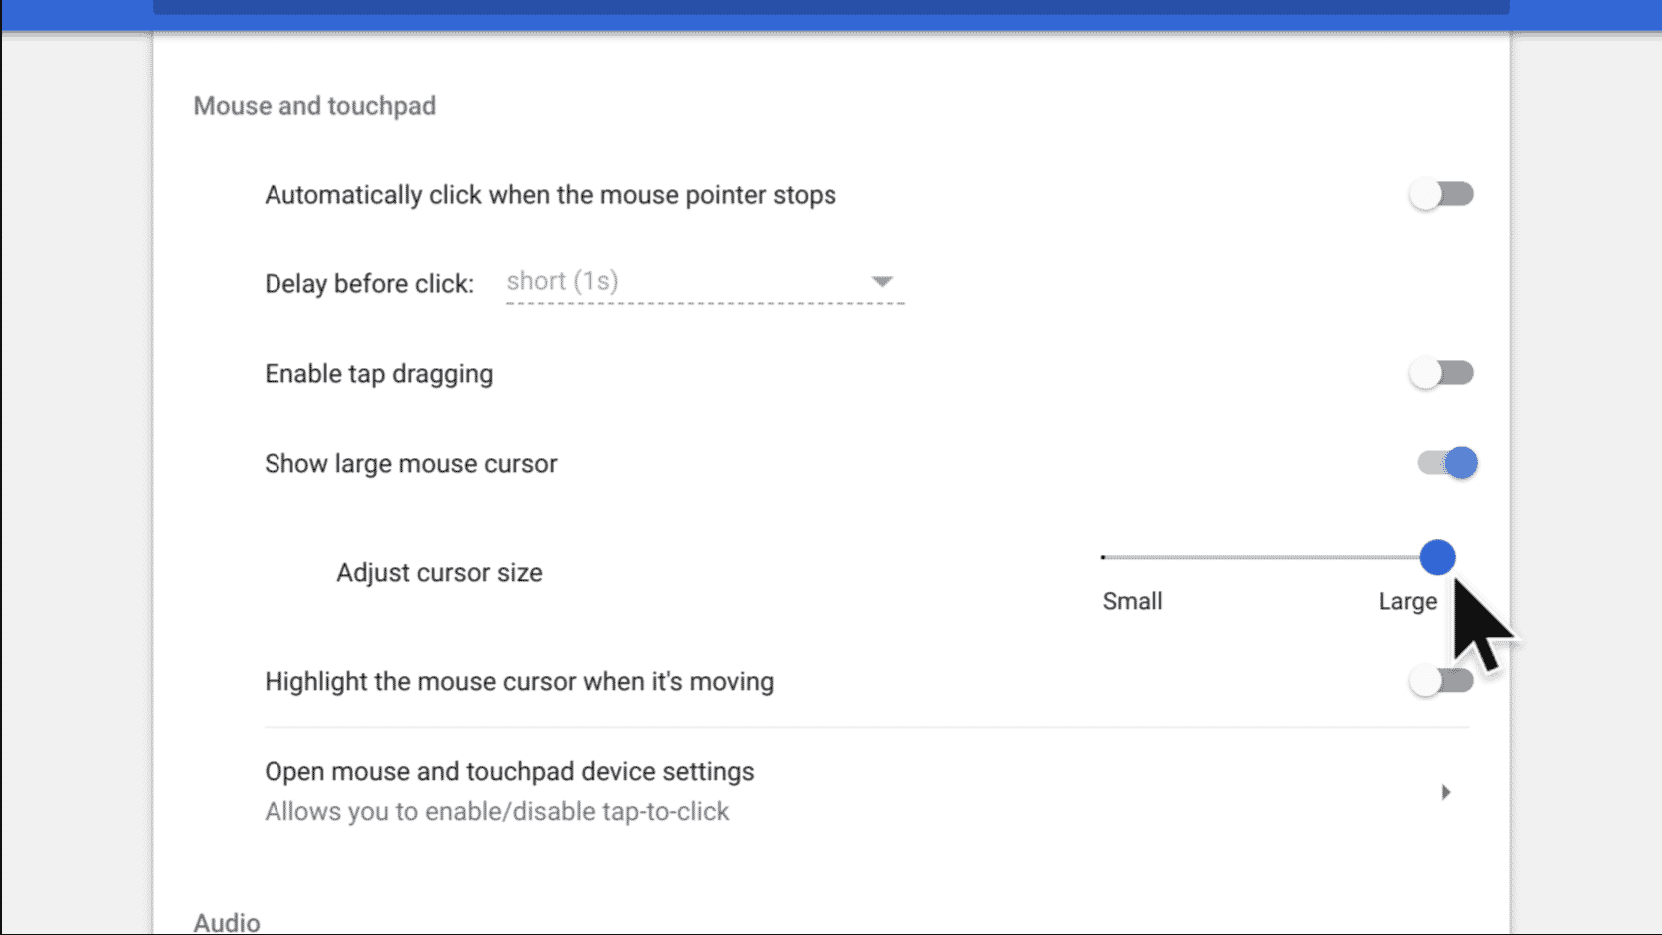
Task: Click the chevron beside mouse and touchpad device settings
Action: coord(1445,792)
